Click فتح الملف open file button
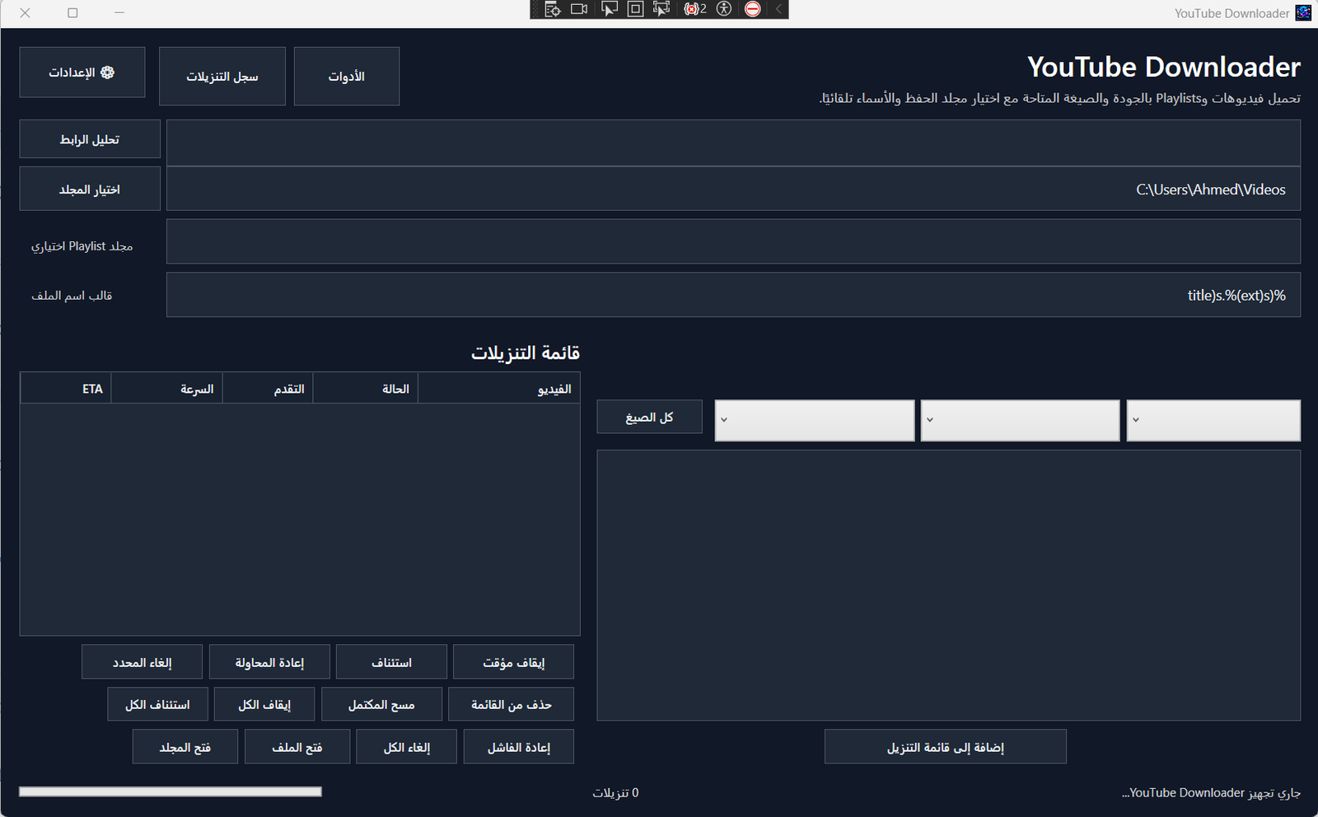The image size is (1318, 817). coord(297,747)
